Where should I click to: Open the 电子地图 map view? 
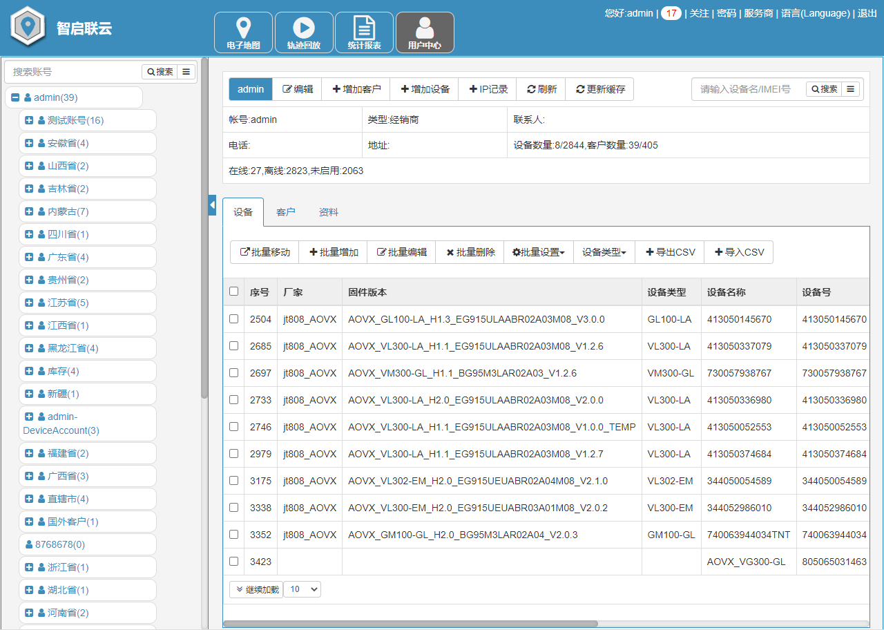(x=243, y=32)
